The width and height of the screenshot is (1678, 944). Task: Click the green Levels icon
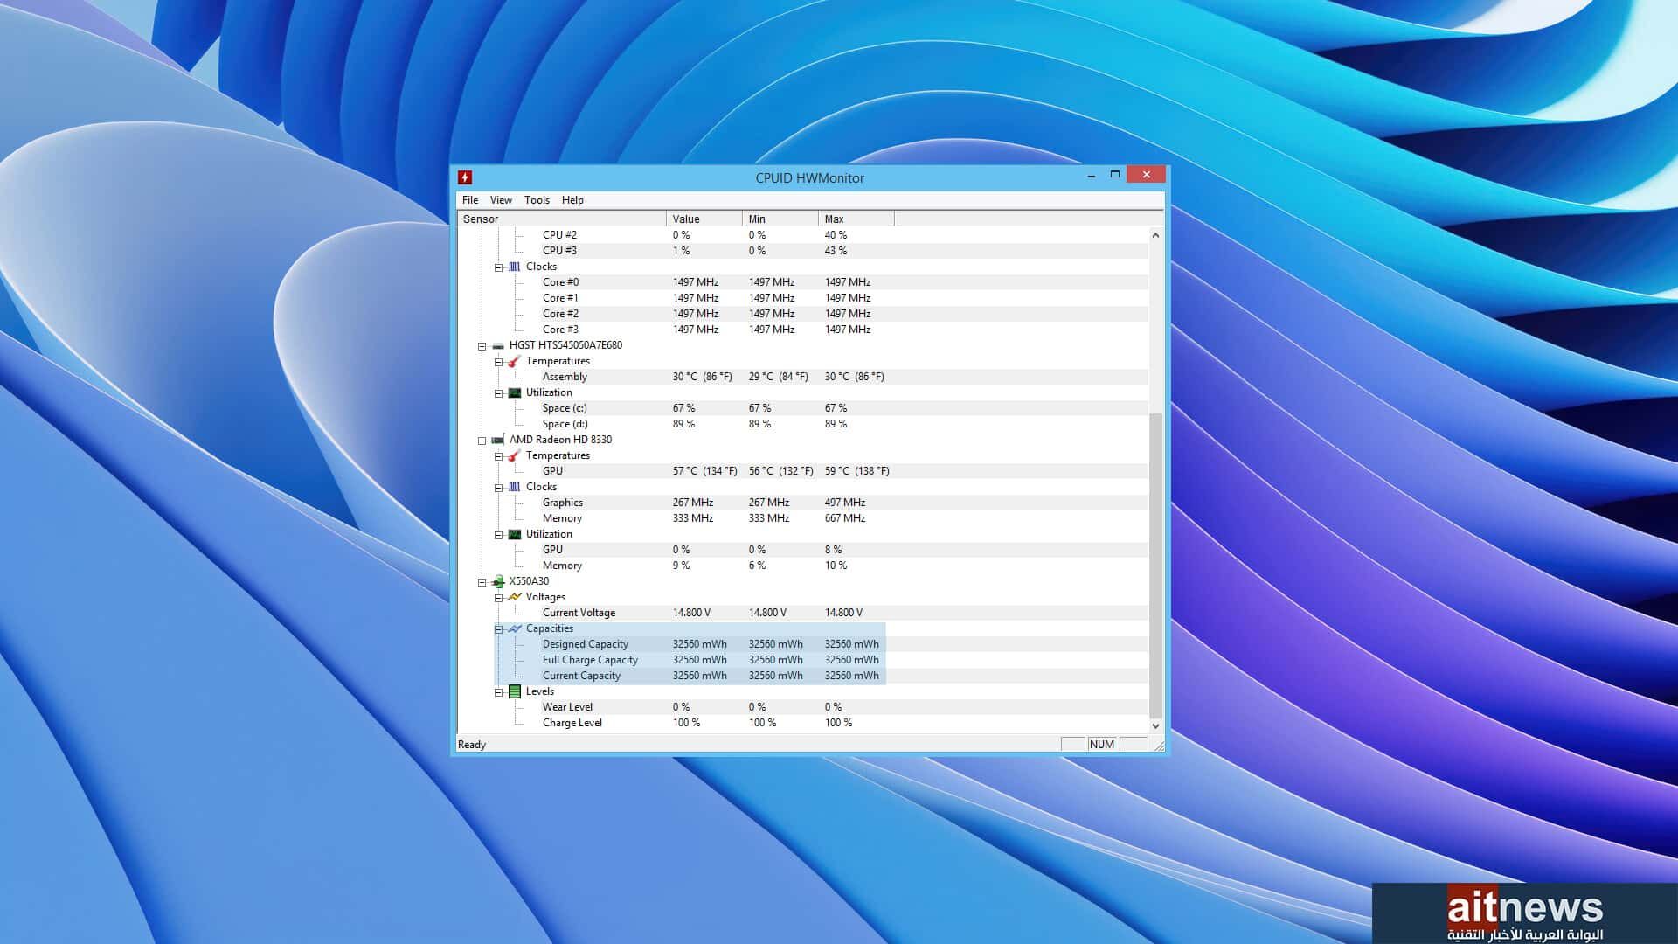515,691
